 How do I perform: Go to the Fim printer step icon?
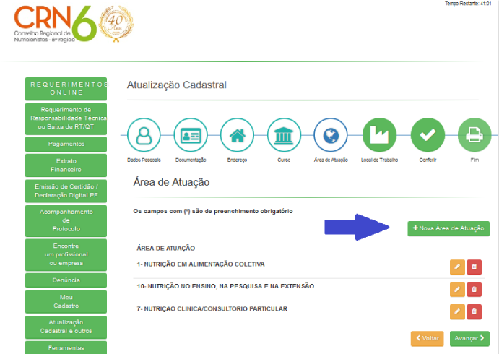click(x=474, y=135)
